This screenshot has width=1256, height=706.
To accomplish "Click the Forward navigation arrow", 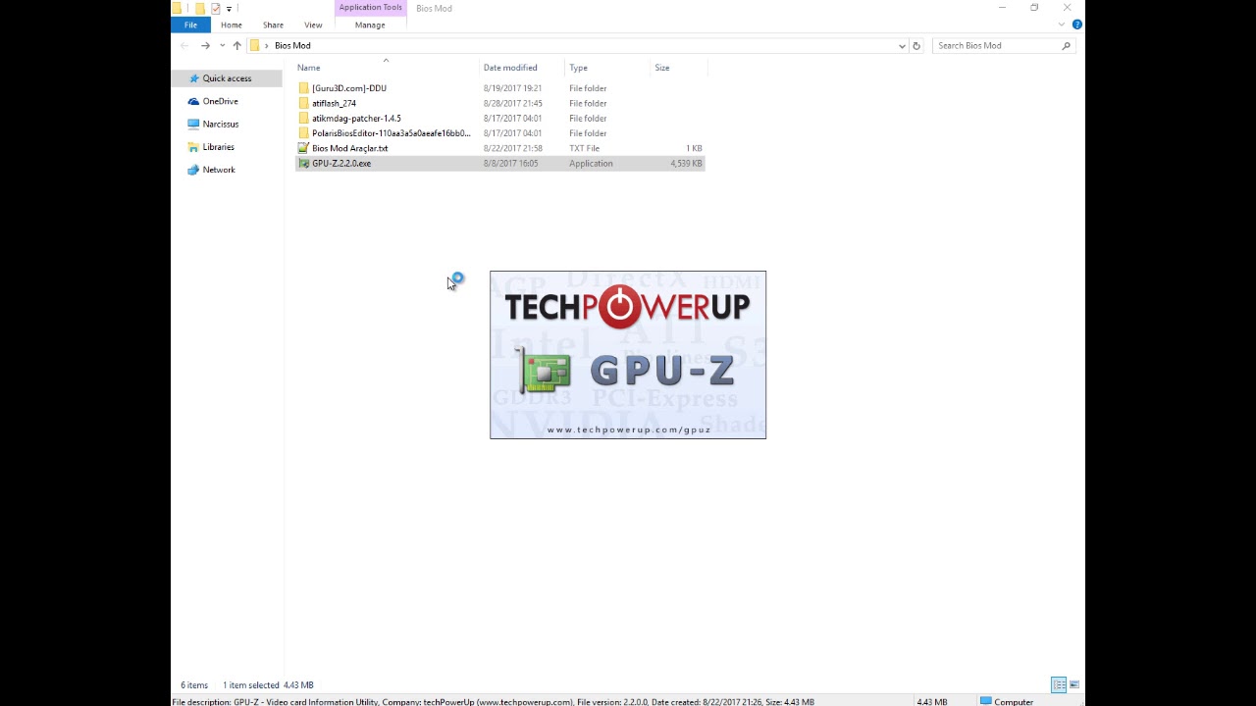I will tap(205, 45).
